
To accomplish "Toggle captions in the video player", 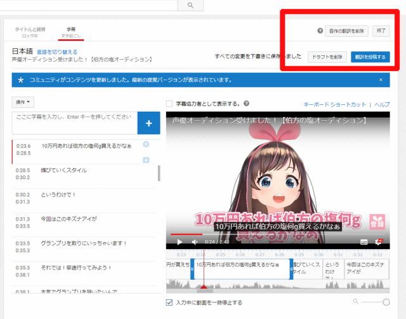I will [363, 242].
